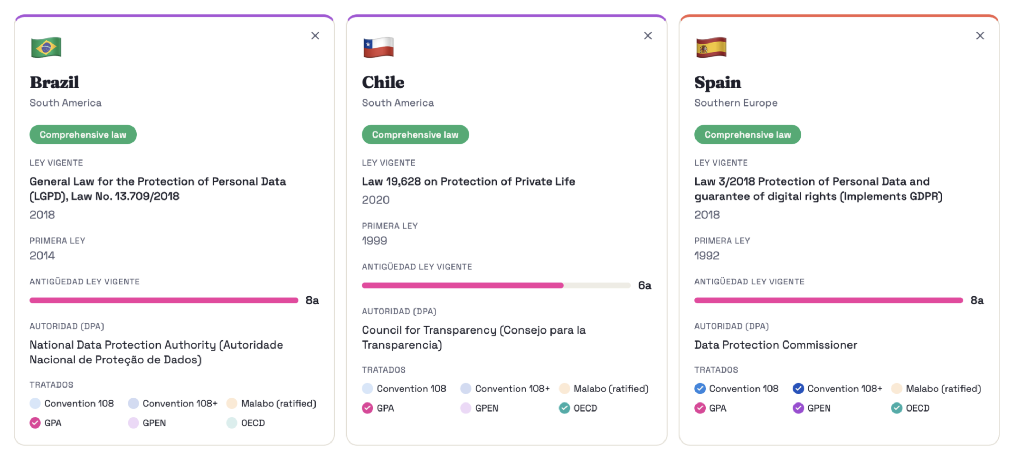Image resolution: width=1011 pixels, height=454 pixels.
Task: Close the Brazil country card
Action: click(x=315, y=36)
